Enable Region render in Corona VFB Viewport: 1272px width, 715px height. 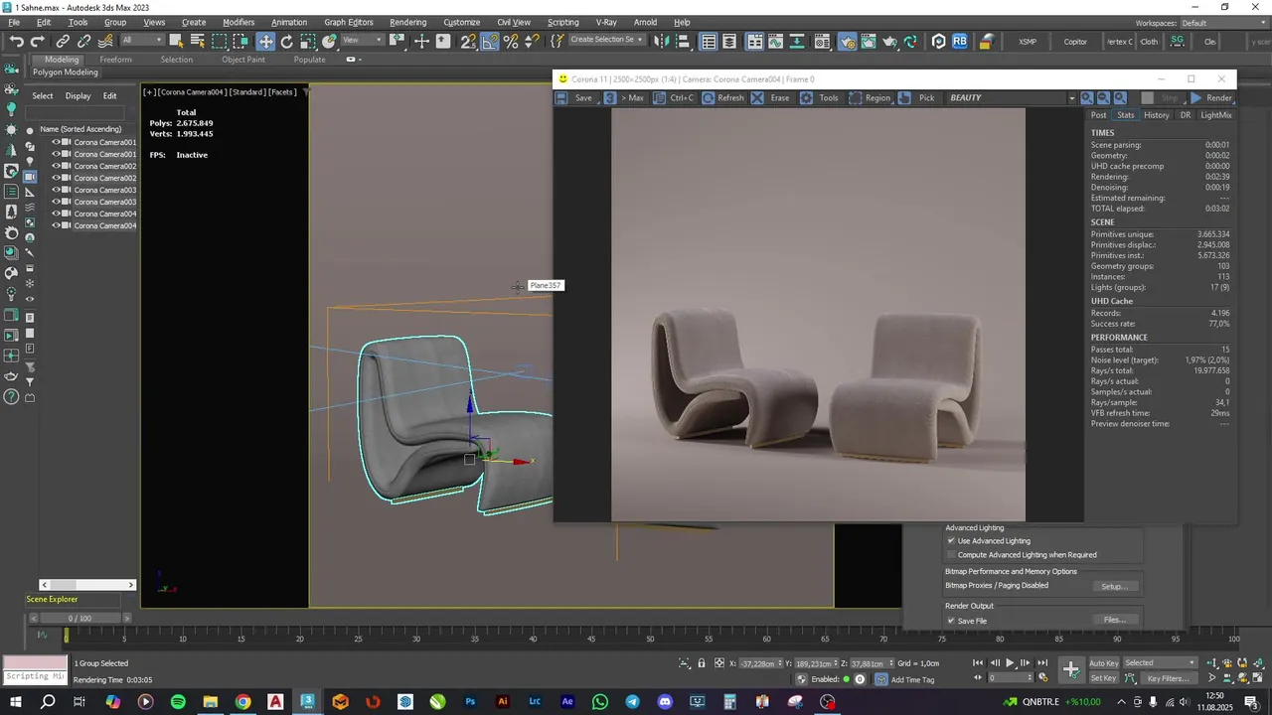tap(869, 97)
